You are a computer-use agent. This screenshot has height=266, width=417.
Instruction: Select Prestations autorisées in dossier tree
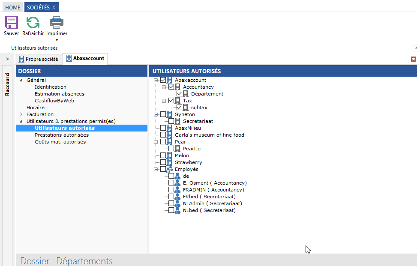(x=62, y=135)
